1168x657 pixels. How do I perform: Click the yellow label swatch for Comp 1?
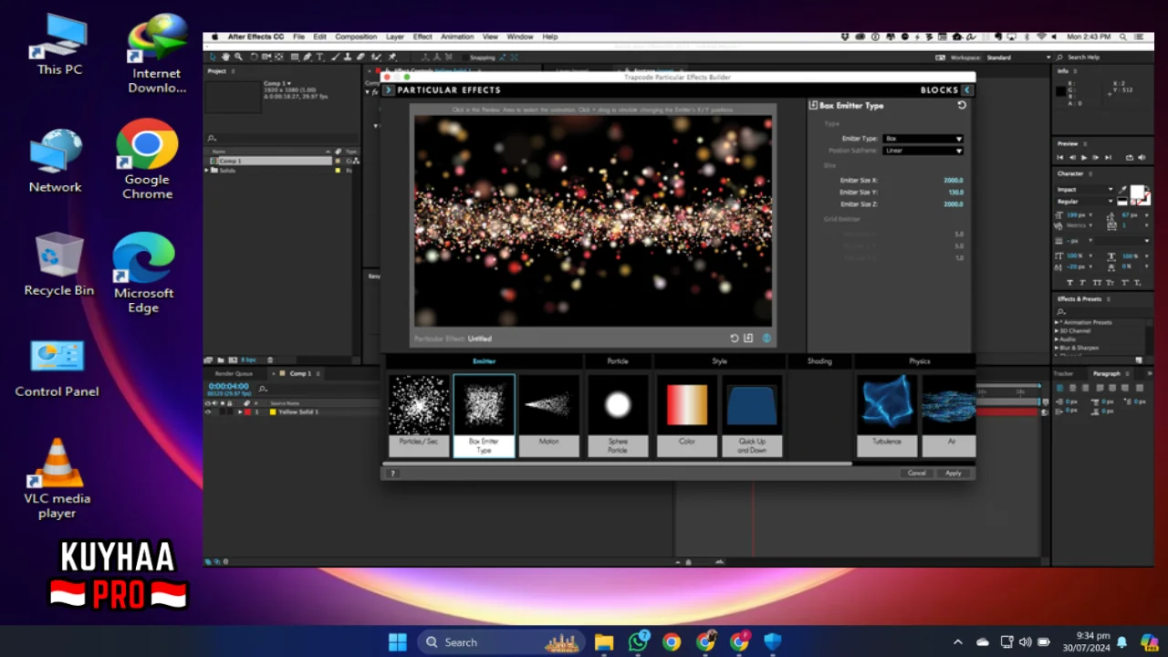click(338, 161)
